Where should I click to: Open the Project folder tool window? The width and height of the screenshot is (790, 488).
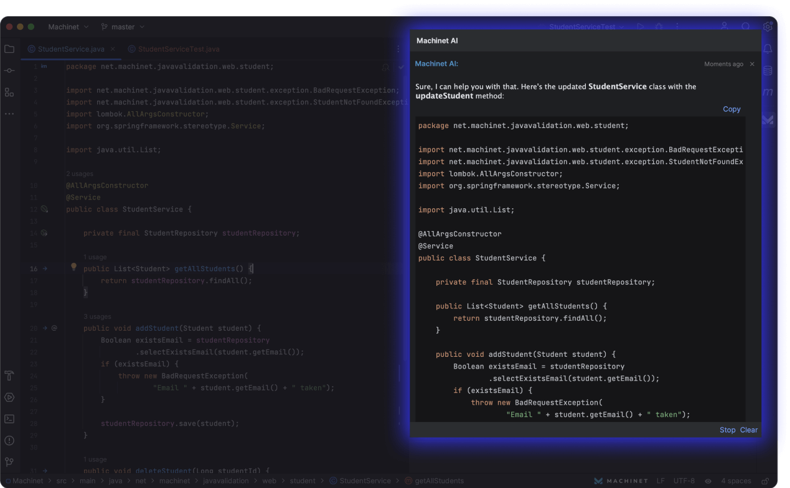coord(9,49)
